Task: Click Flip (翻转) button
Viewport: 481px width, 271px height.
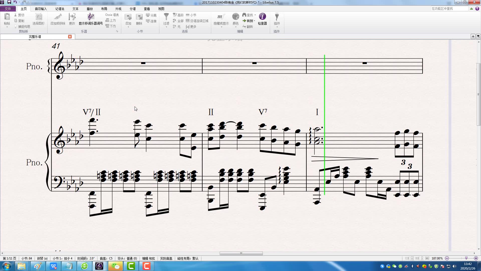Action: (x=248, y=27)
